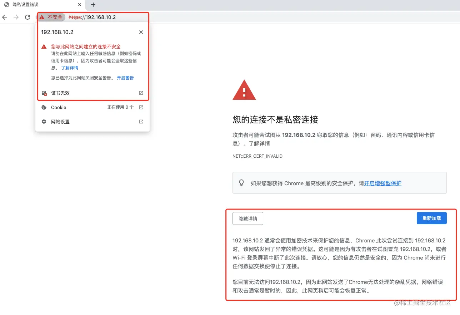Open external link icon beside 网站设置

(141, 122)
